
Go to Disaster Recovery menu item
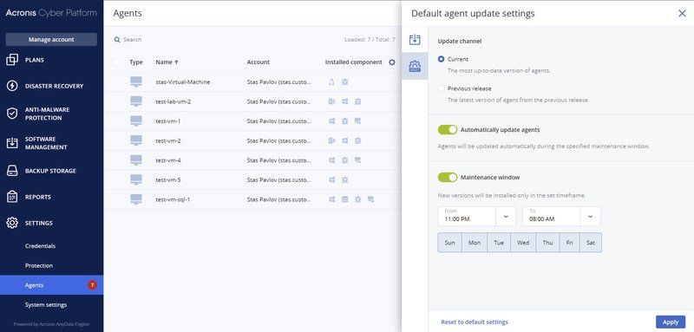coord(54,86)
